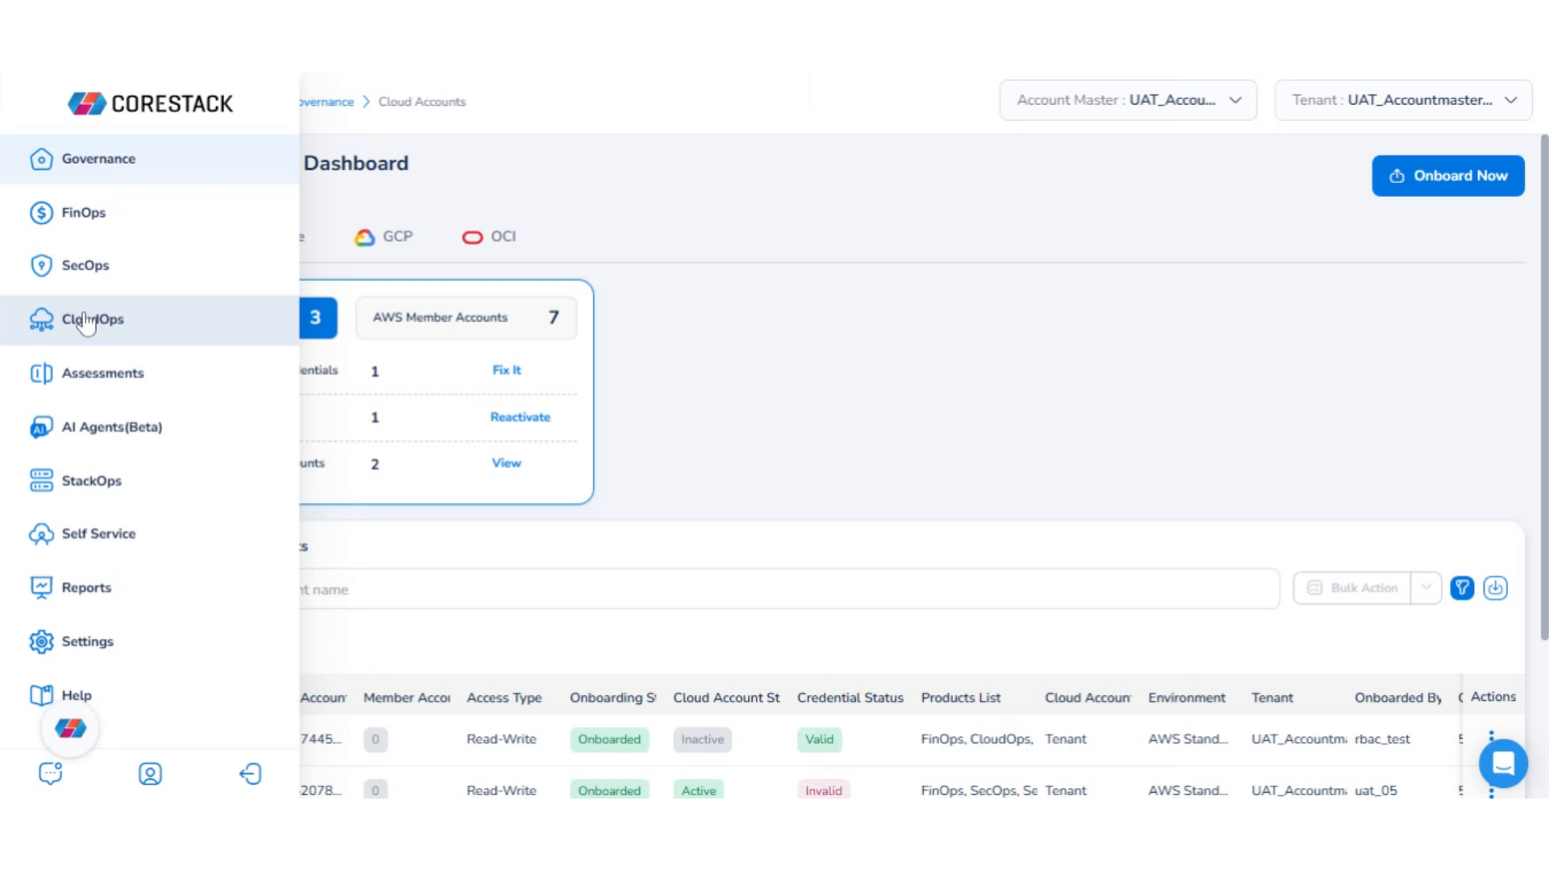
Task: Click the CloudOps cloud icon
Action: pos(41,319)
